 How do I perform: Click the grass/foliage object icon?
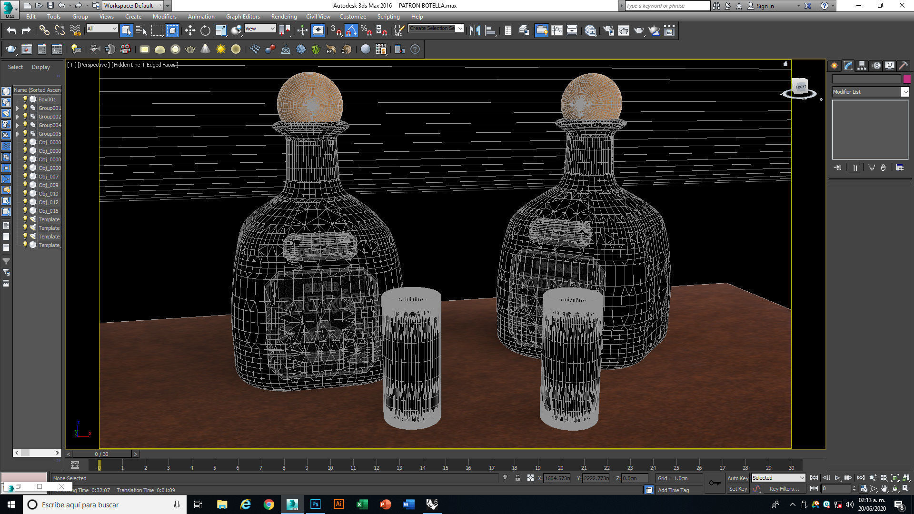pos(316,49)
